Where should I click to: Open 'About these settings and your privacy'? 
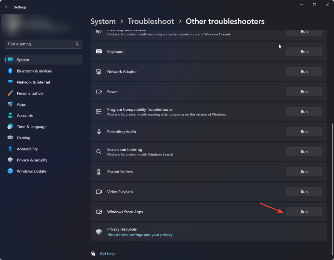click(x=140, y=235)
